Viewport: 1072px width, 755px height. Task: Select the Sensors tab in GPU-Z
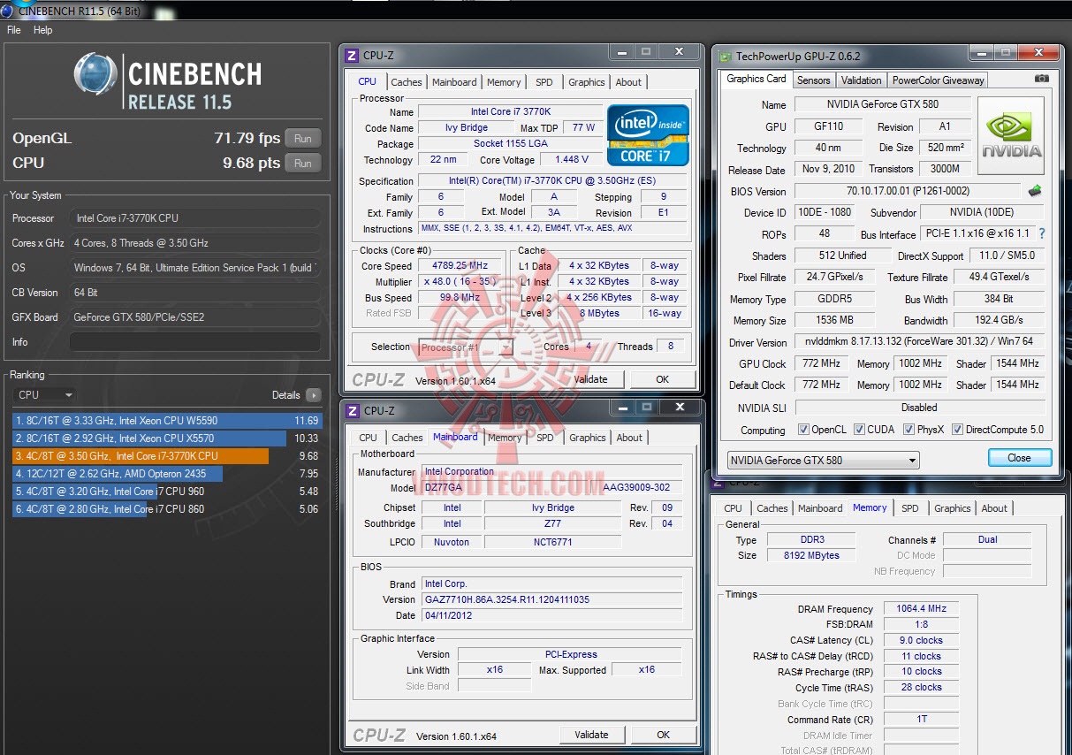coord(813,80)
